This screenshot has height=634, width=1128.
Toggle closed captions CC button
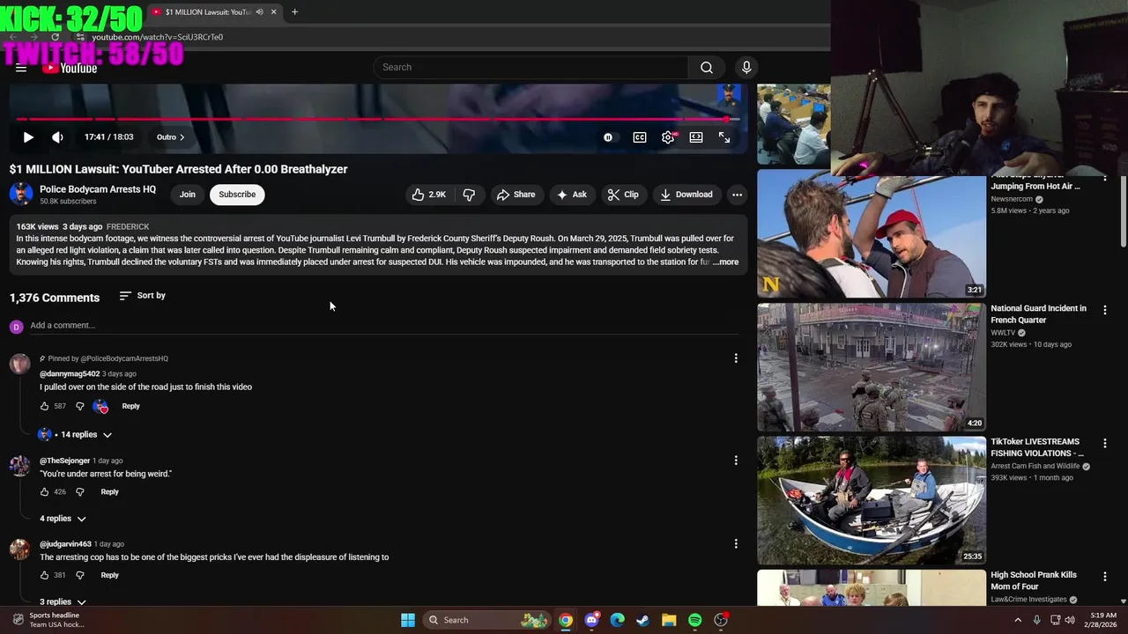click(x=640, y=137)
